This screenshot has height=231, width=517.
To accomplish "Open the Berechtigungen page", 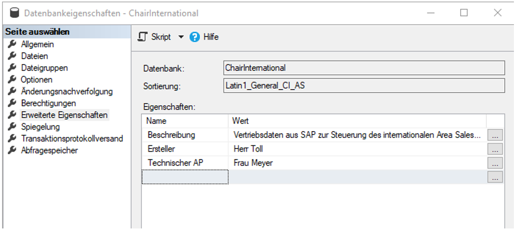I will point(49,103).
